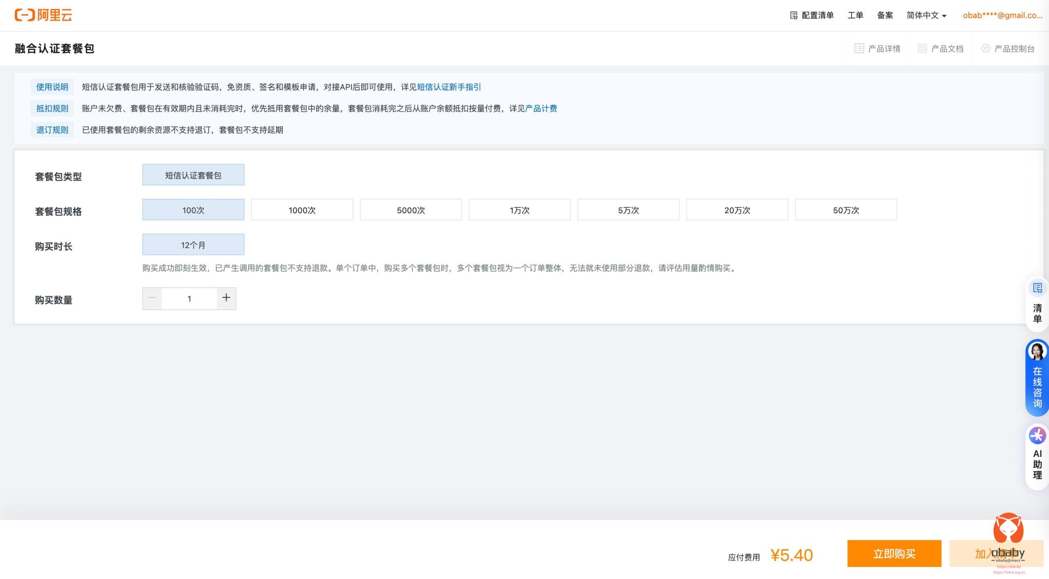Open the online consultation (在线咨询) avatar
Screen dimensions: 1049x579
click(x=1037, y=351)
